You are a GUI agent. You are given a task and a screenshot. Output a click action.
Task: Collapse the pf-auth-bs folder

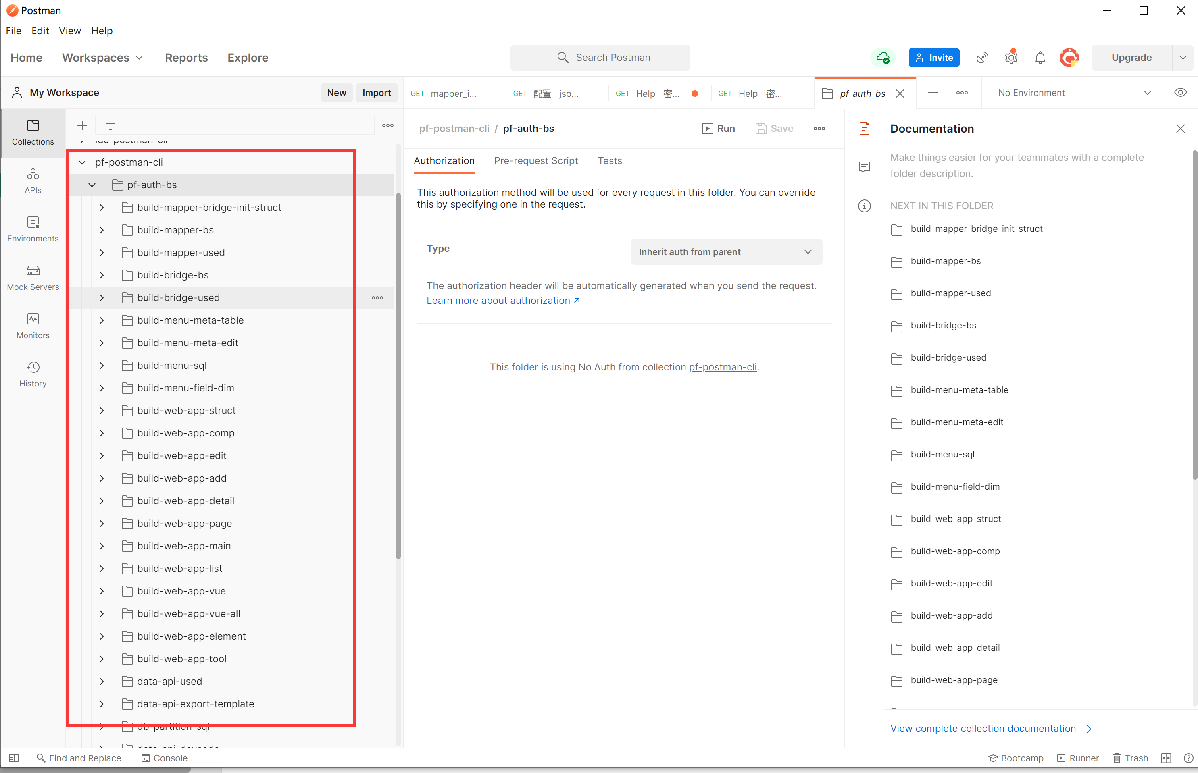tap(92, 185)
